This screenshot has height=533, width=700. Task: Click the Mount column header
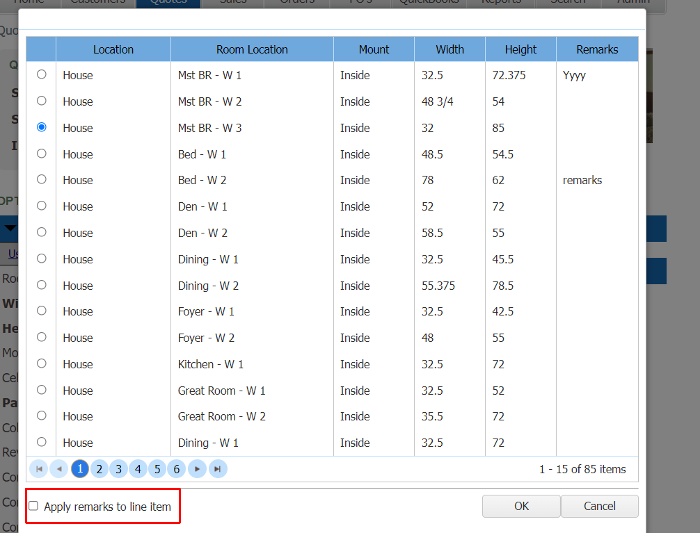pyautogui.click(x=374, y=49)
